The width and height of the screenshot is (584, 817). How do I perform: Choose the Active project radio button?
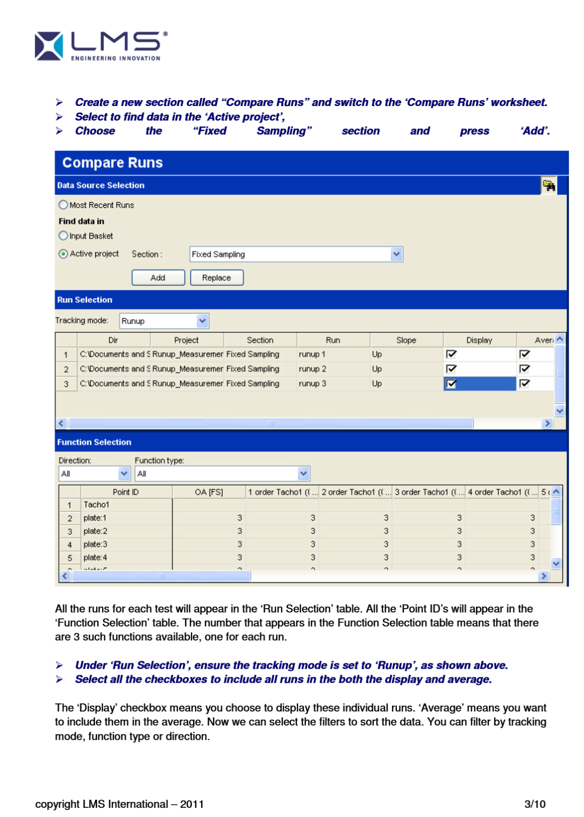point(63,254)
